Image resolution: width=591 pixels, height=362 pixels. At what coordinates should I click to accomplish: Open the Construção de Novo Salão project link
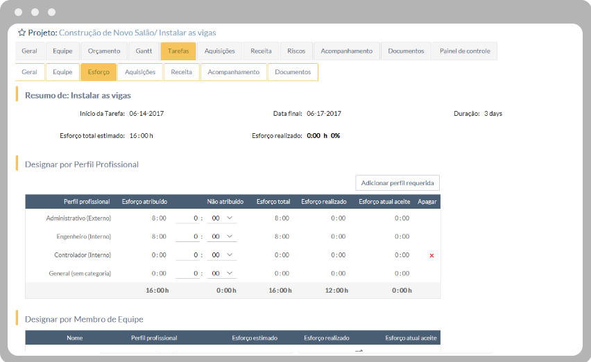tap(107, 33)
